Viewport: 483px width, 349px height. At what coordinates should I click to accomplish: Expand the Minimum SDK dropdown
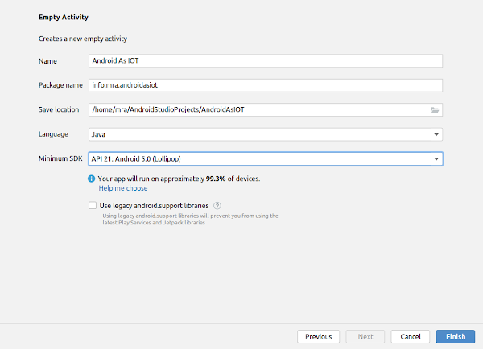[266, 158]
